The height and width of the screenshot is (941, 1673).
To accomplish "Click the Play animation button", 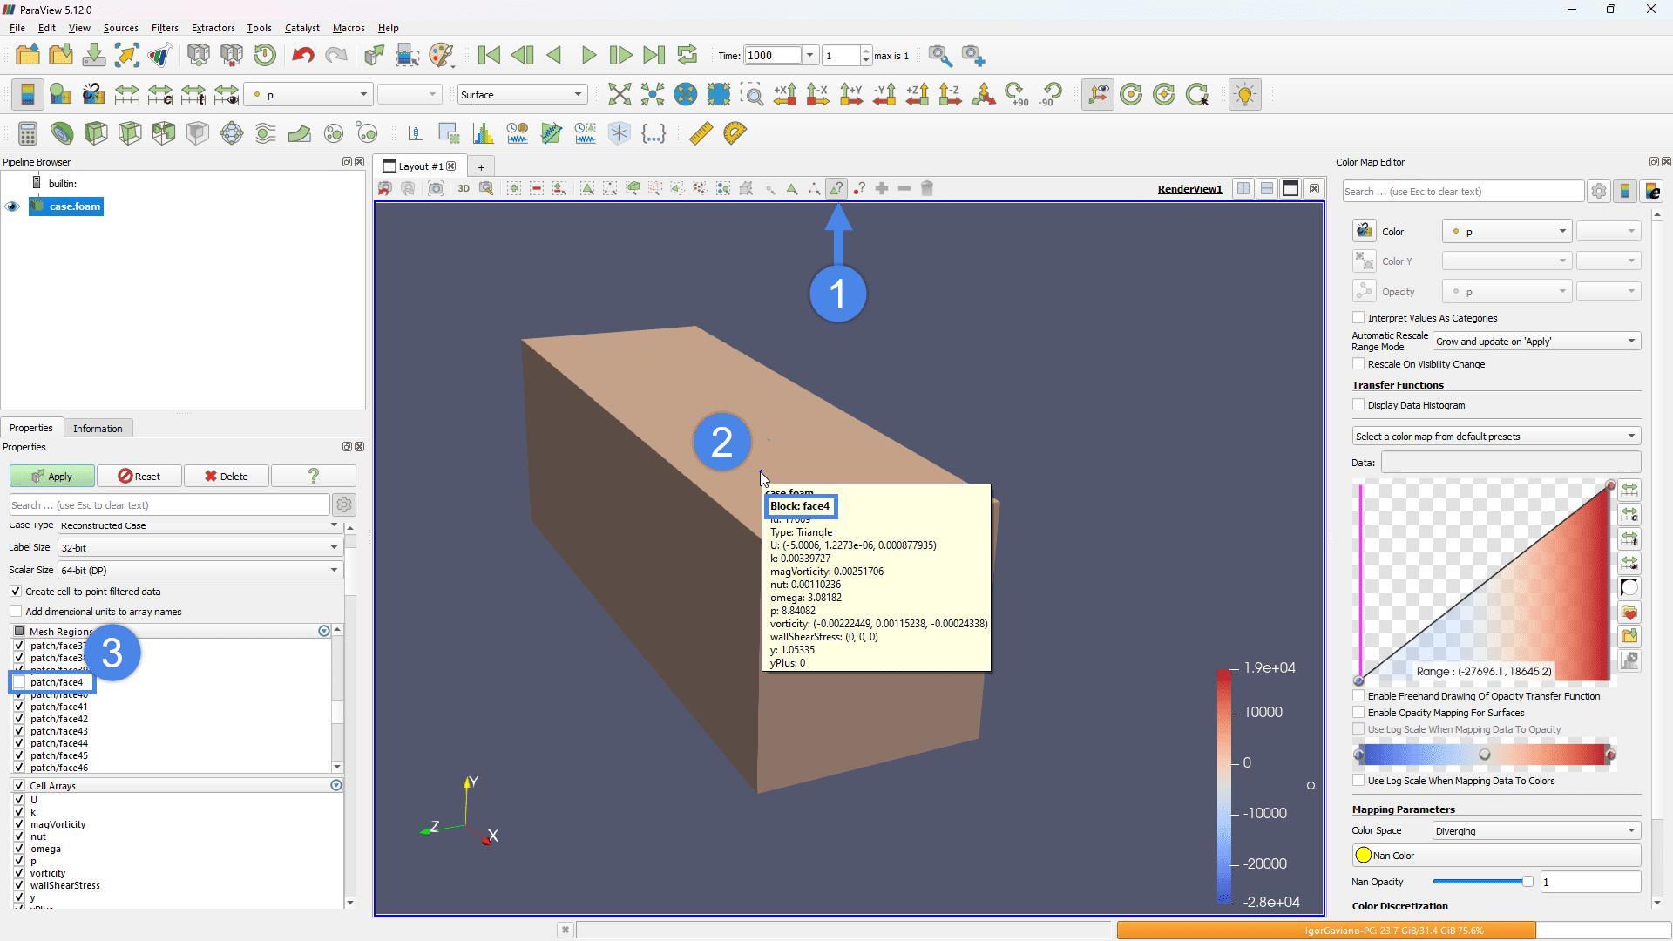I will (588, 56).
